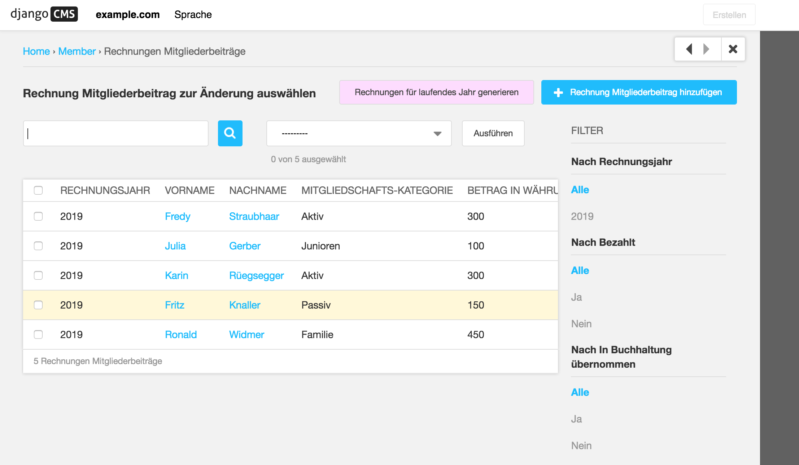Go to Member breadcrumb link
799x465 pixels.
[x=77, y=51]
